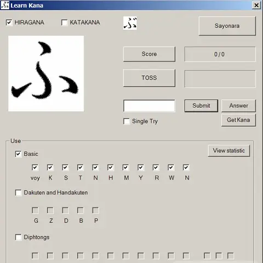Screen dimensions: 263x263
Task: Uncheck the K row checkbox
Action: [50, 168]
